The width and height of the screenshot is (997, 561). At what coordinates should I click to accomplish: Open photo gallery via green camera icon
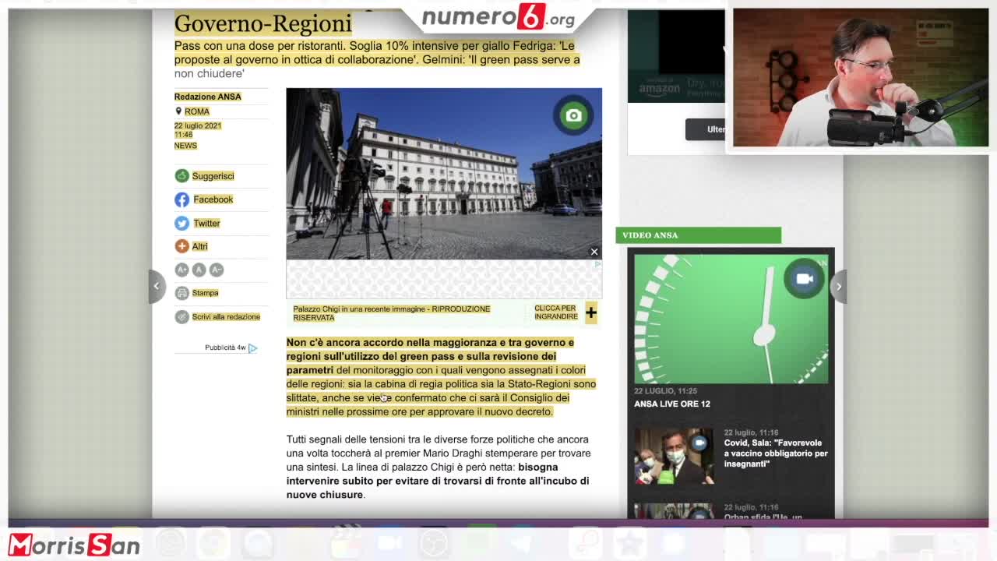[573, 116]
